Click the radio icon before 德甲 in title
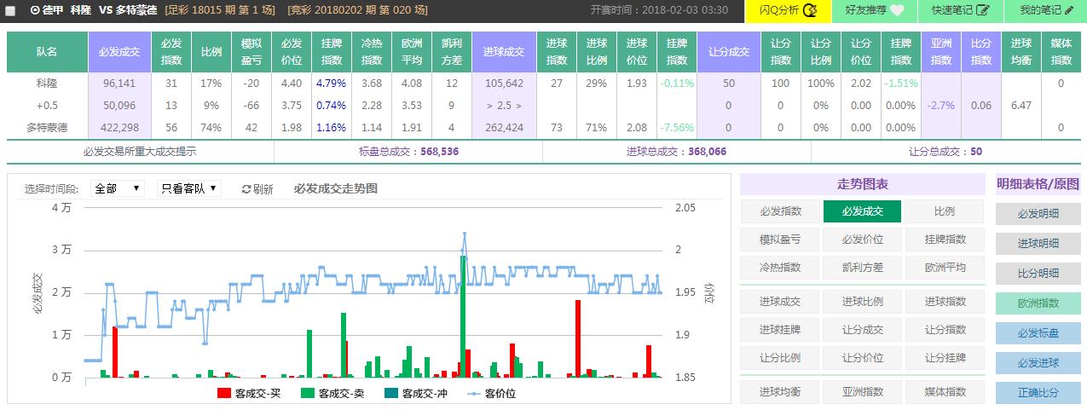 click(35, 10)
